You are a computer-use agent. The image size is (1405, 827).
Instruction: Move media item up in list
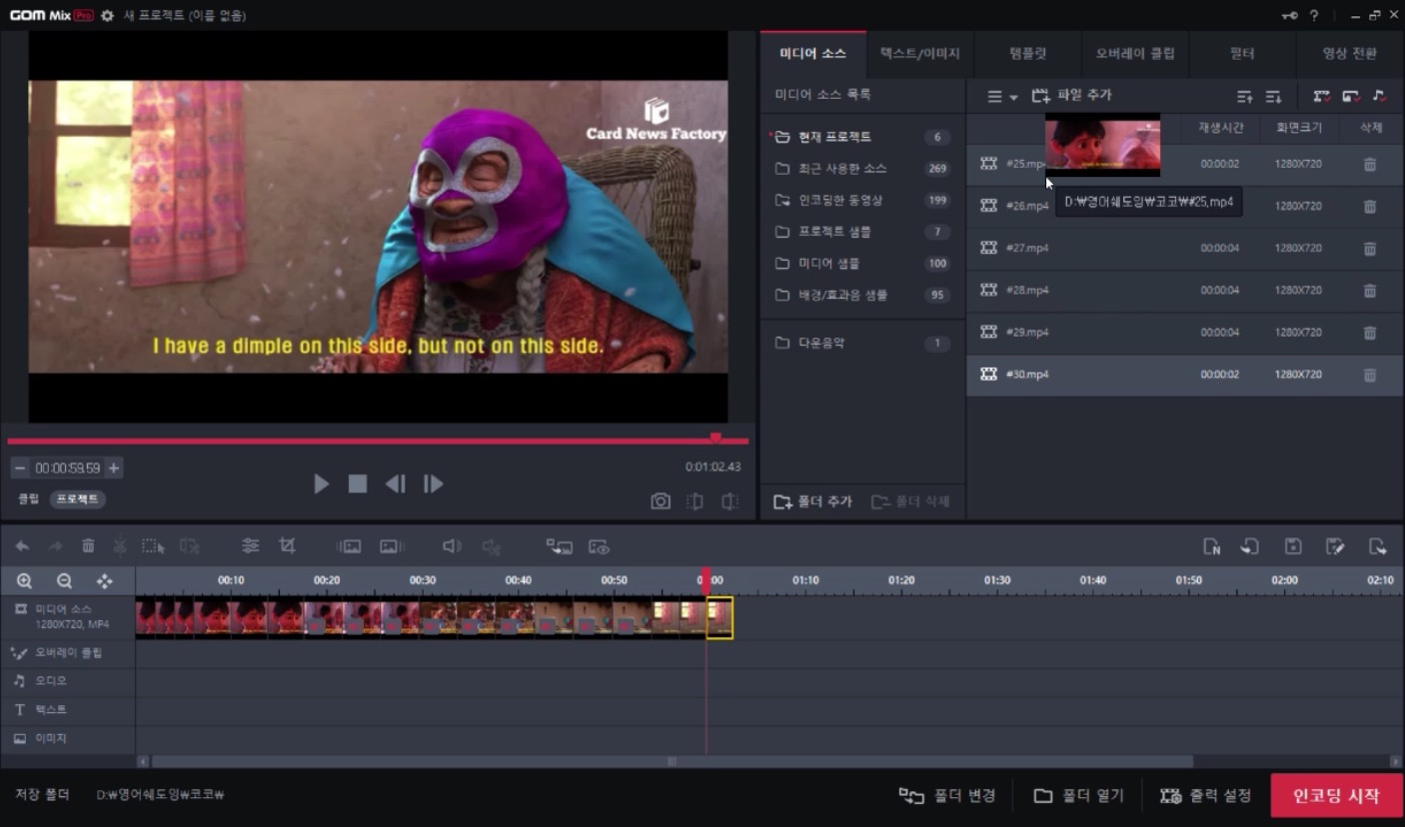1244,97
